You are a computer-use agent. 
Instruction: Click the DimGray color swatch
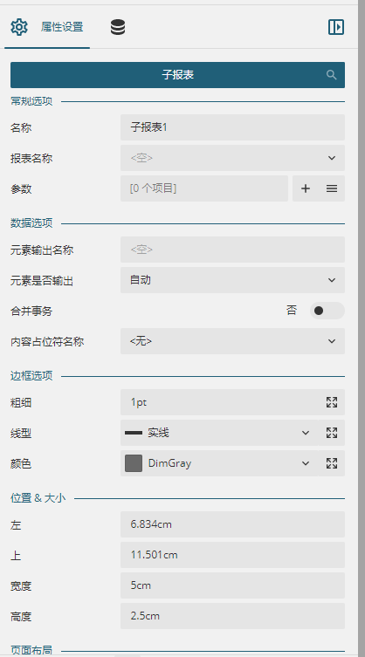tap(134, 463)
